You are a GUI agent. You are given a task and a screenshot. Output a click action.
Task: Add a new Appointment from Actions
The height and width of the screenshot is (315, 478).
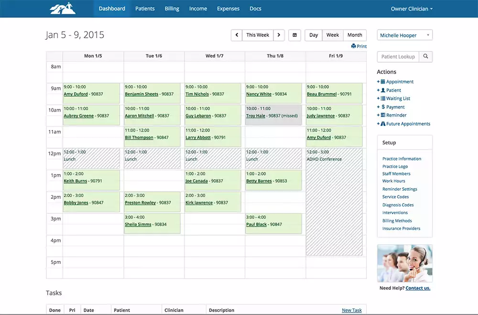click(x=399, y=82)
